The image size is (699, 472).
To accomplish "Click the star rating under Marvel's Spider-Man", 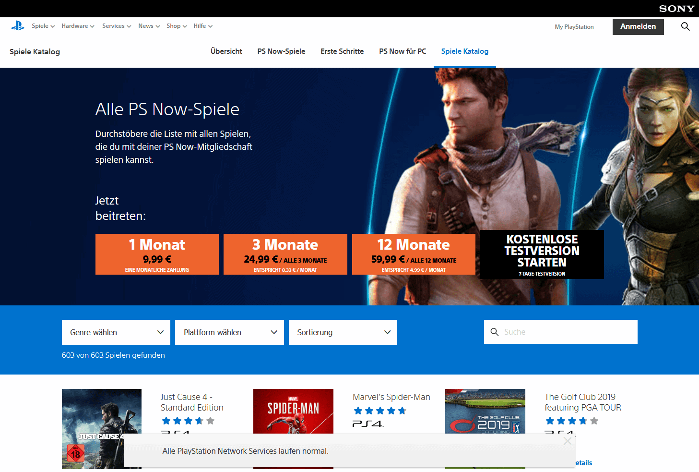I will [380, 411].
